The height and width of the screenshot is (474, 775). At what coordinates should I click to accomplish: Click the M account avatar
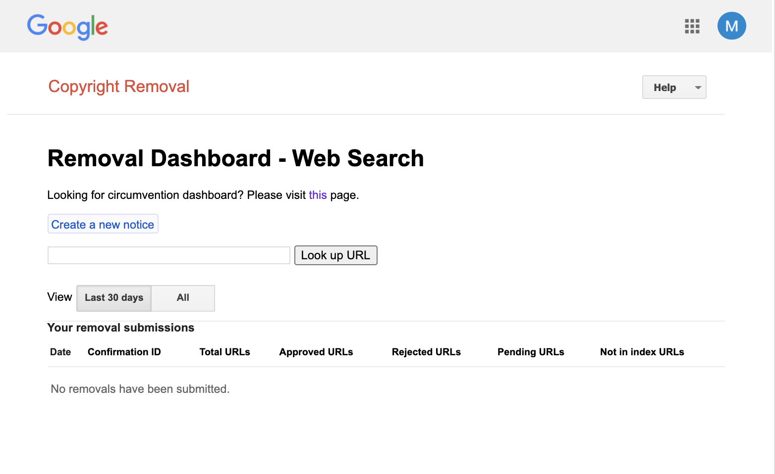[x=731, y=26]
